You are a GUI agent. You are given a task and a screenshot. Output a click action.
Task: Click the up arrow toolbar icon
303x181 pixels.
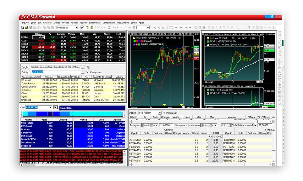pos(186,28)
